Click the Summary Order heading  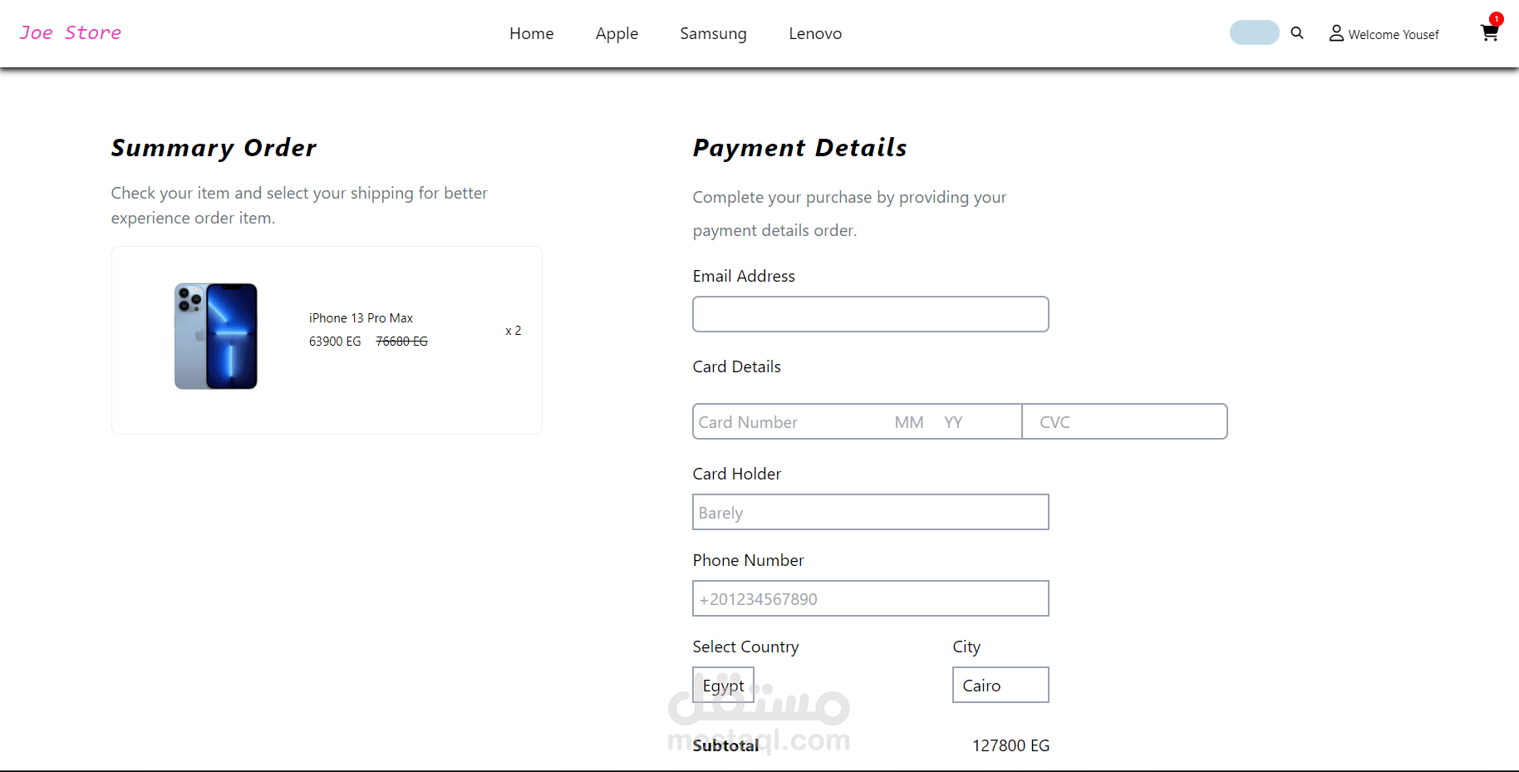tap(214, 148)
